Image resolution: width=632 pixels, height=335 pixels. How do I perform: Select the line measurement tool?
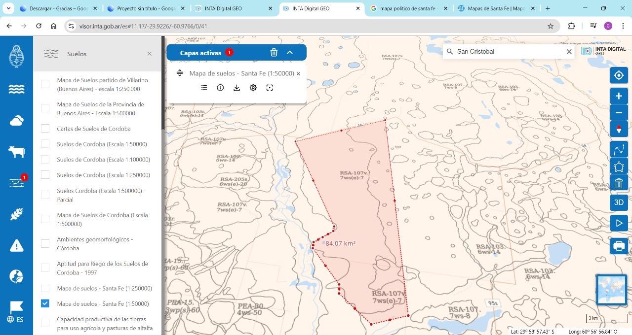coord(619,150)
